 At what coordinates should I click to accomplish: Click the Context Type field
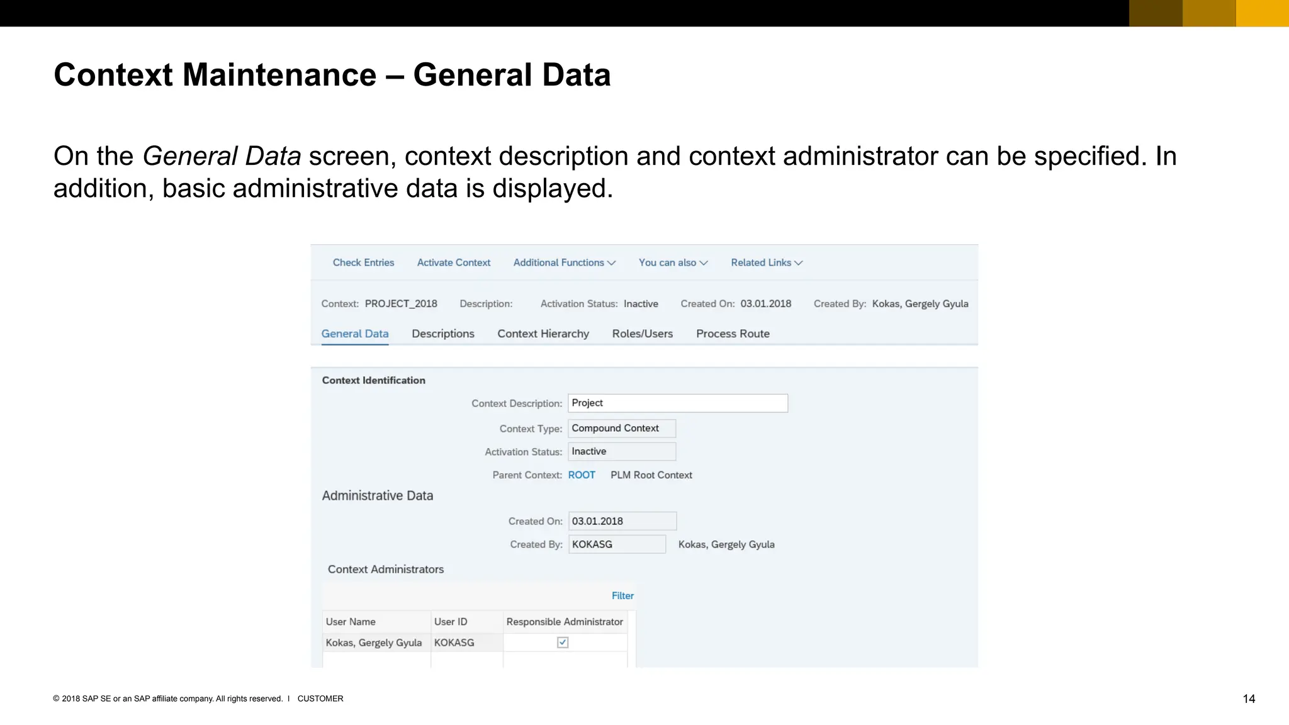[x=622, y=428]
